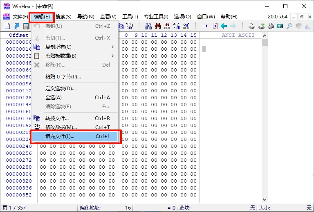Image resolution: width=314 pixels, height=212 pixels.
Task: Close the inner document window
Action: [310, 17]
